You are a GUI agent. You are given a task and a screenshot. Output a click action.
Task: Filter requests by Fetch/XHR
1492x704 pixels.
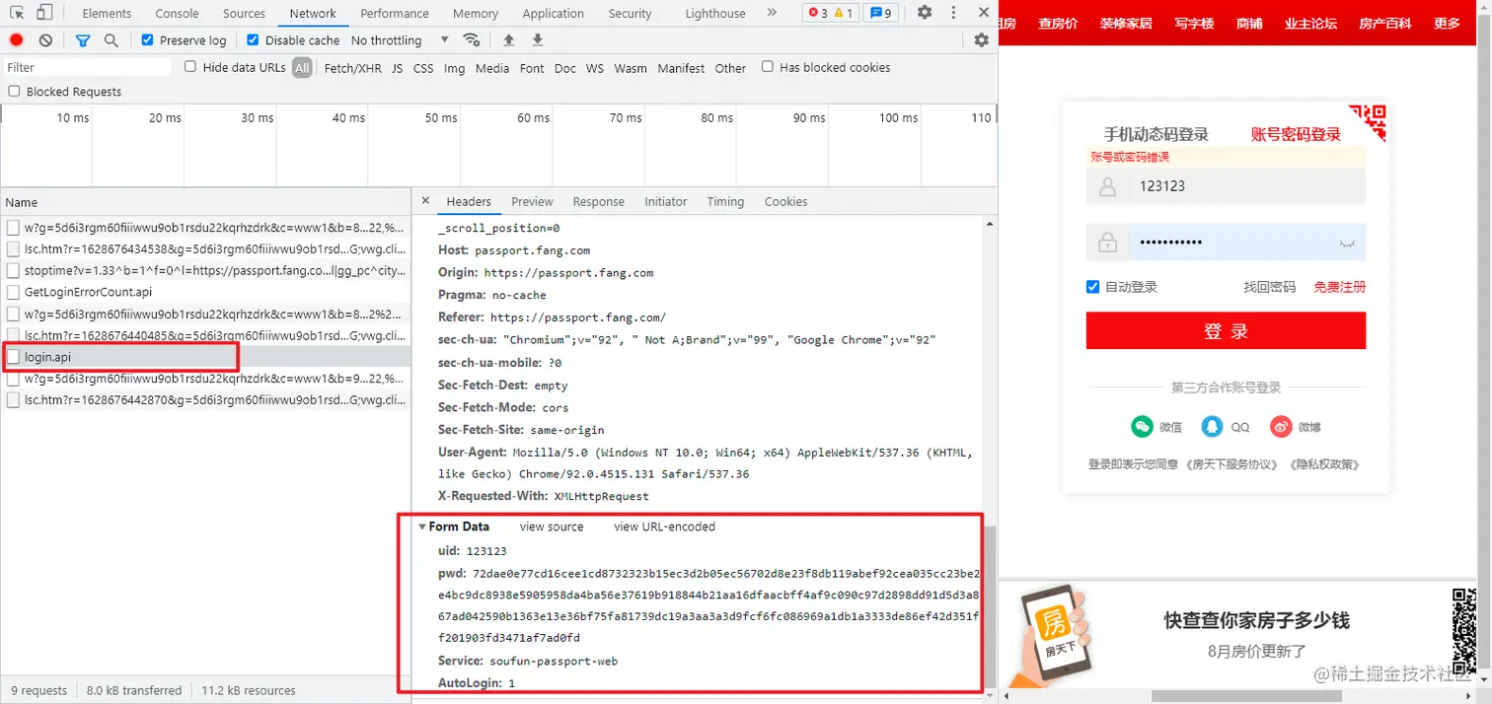coord(352,68)
